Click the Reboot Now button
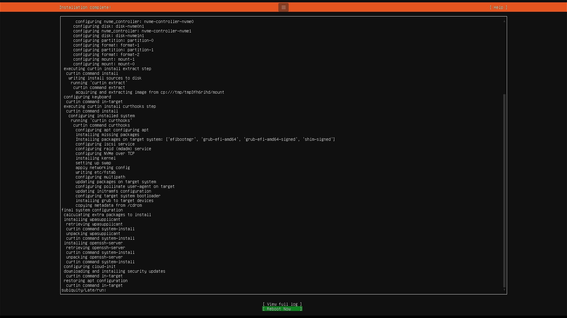This screenshot has width=567, height=318. click(x=282, y=309)
